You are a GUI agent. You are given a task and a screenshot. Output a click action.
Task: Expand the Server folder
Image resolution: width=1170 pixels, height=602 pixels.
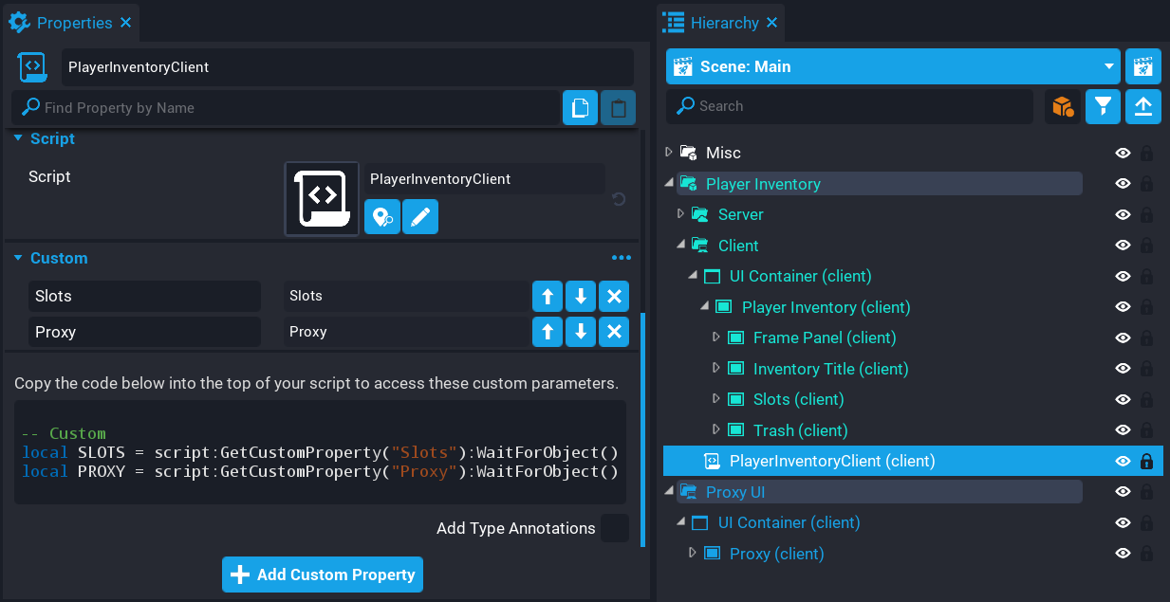[x=680, y=214]
